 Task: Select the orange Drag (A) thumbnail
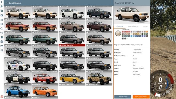45,92
